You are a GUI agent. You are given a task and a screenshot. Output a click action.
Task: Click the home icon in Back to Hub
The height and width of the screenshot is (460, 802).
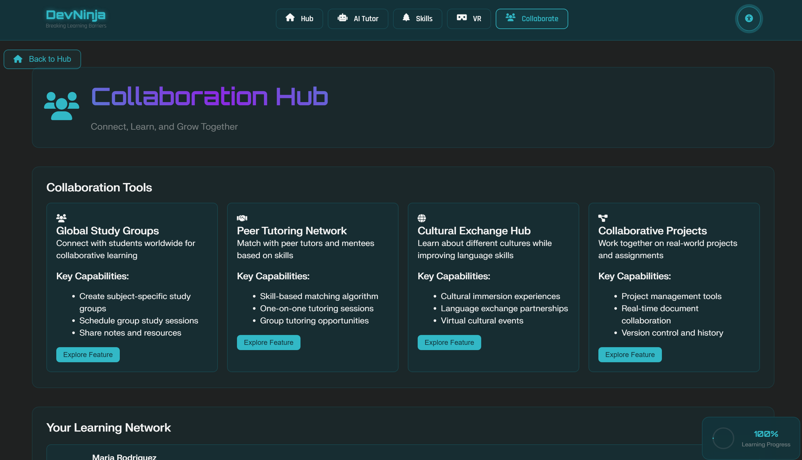(x=18, y=59)
